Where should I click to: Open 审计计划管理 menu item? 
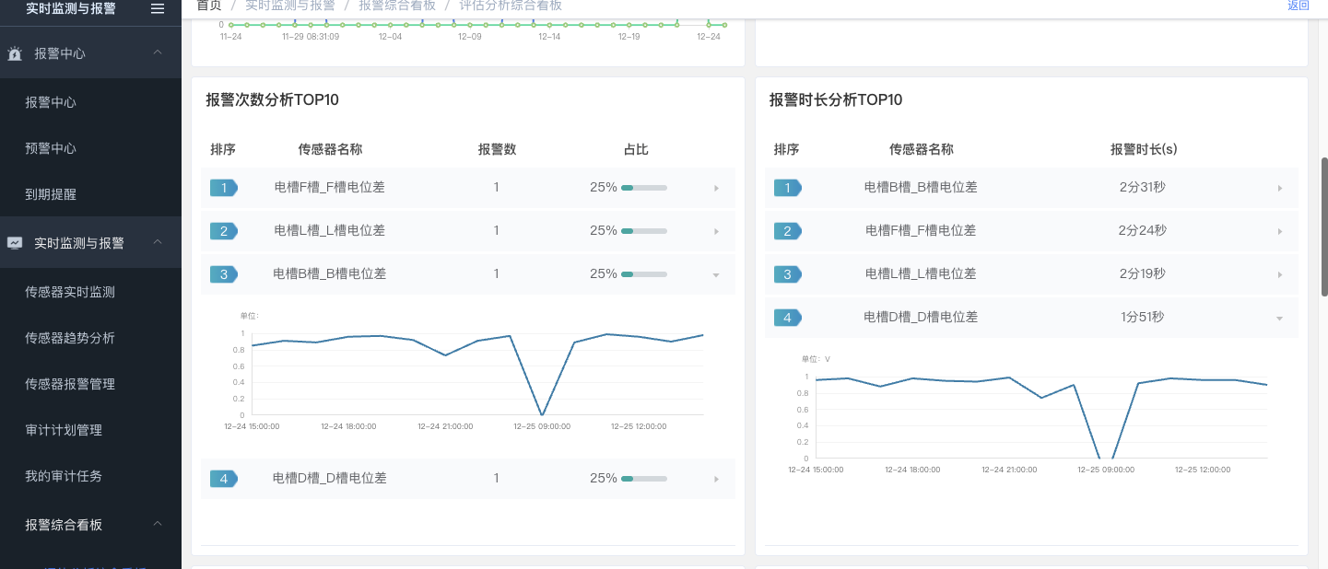coord(64,430)
